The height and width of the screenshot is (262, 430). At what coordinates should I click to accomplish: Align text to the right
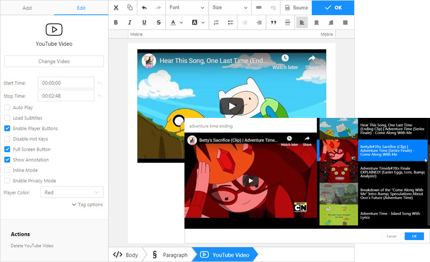(331, 22)
